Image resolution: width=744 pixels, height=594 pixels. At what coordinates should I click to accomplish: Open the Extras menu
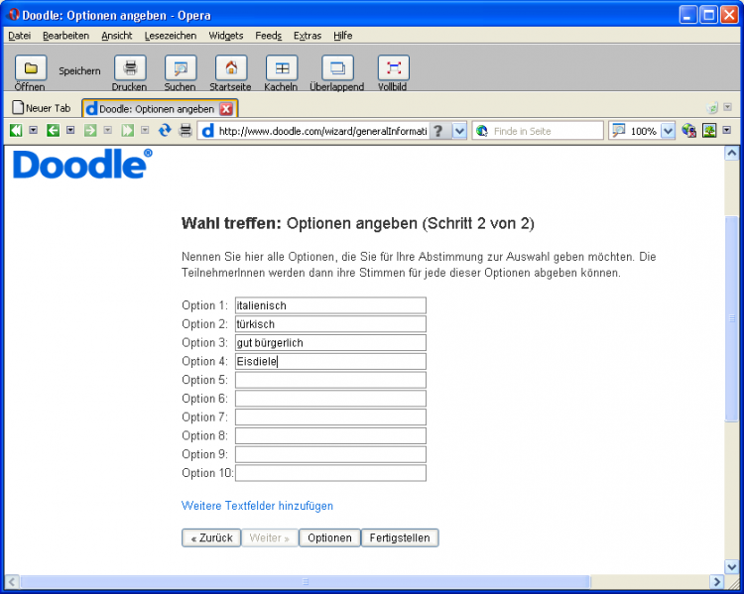coord(308,36)
